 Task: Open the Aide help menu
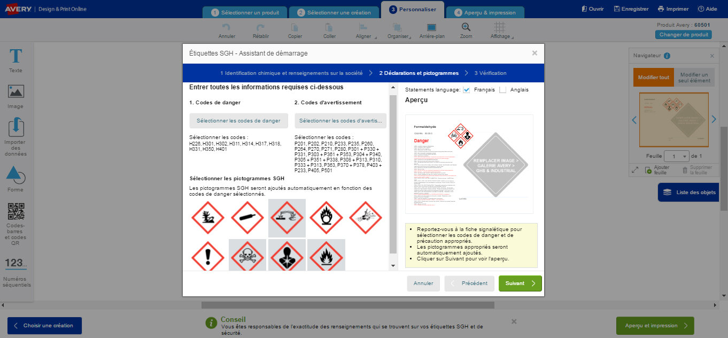(x=707, y=9)
